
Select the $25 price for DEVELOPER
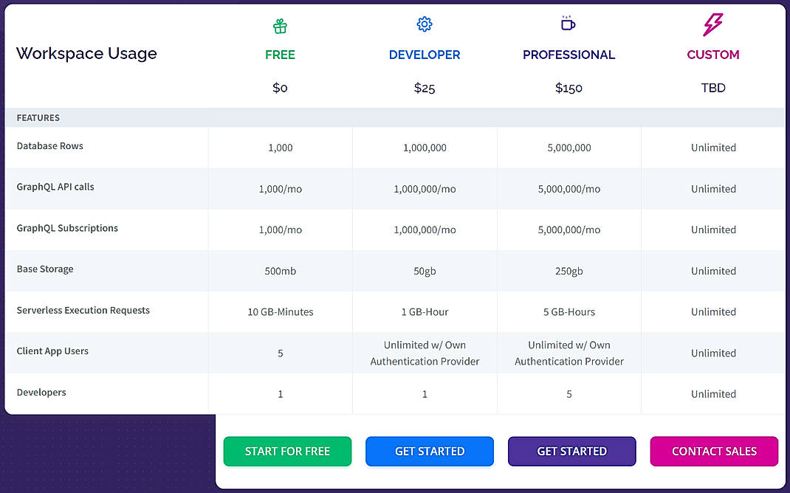[425, 87]
